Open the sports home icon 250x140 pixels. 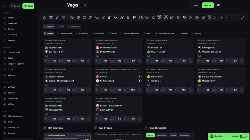(x=45, y=18)
